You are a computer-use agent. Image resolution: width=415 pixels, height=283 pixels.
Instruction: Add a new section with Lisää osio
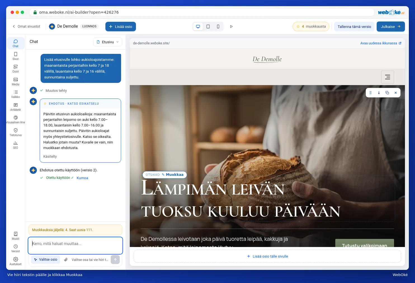pyautogui.click(x=121, y=27)
